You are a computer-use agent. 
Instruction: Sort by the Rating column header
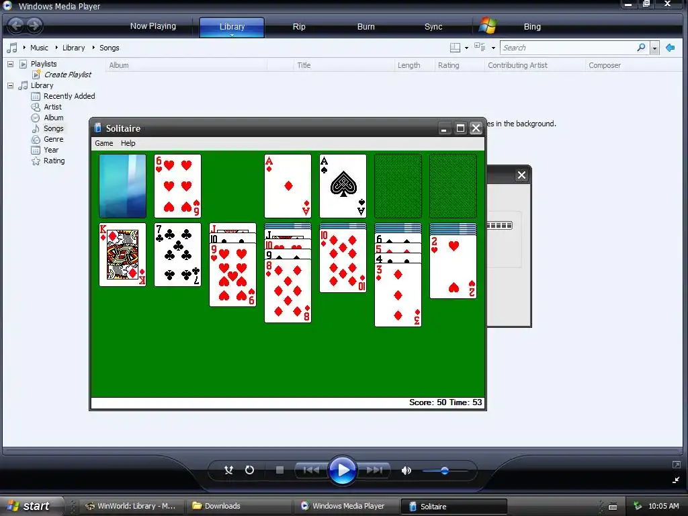[x=459, y=65]
